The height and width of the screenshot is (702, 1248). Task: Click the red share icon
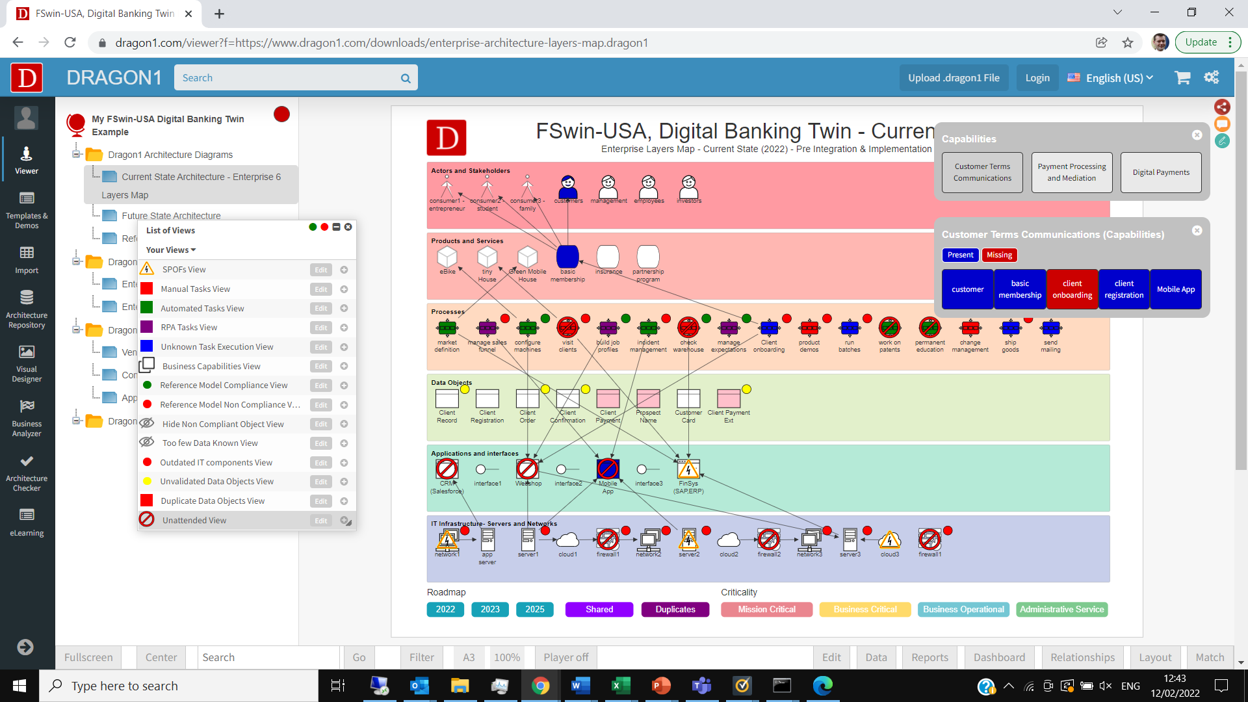(x=1223, y=107)
